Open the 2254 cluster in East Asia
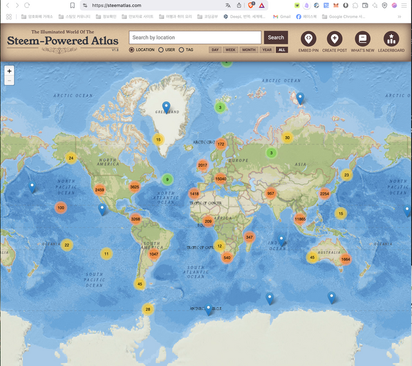 pyautogui.click(x=324, y=193)
